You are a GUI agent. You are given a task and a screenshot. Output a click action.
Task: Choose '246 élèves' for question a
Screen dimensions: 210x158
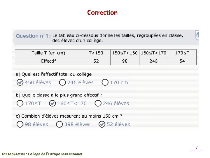[x=62, y=83]
